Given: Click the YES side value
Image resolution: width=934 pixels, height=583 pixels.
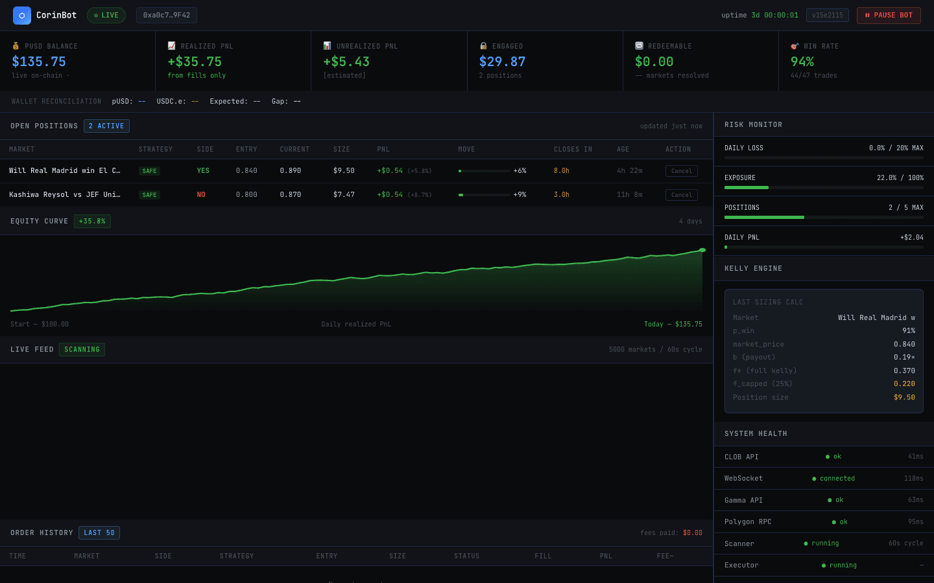Looking at the screenshot, I should (203, 171).
